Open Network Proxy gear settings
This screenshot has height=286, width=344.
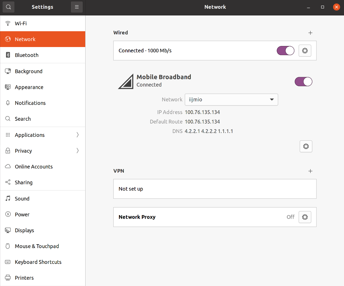point(305,217)
